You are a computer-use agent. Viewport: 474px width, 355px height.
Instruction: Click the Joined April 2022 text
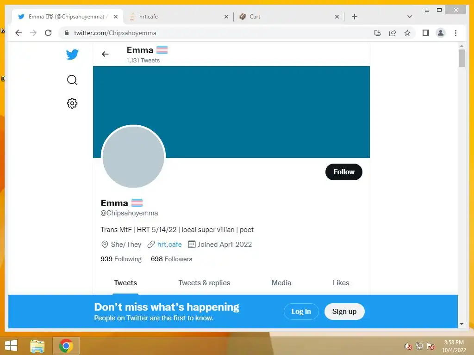(x=225, y=245)
